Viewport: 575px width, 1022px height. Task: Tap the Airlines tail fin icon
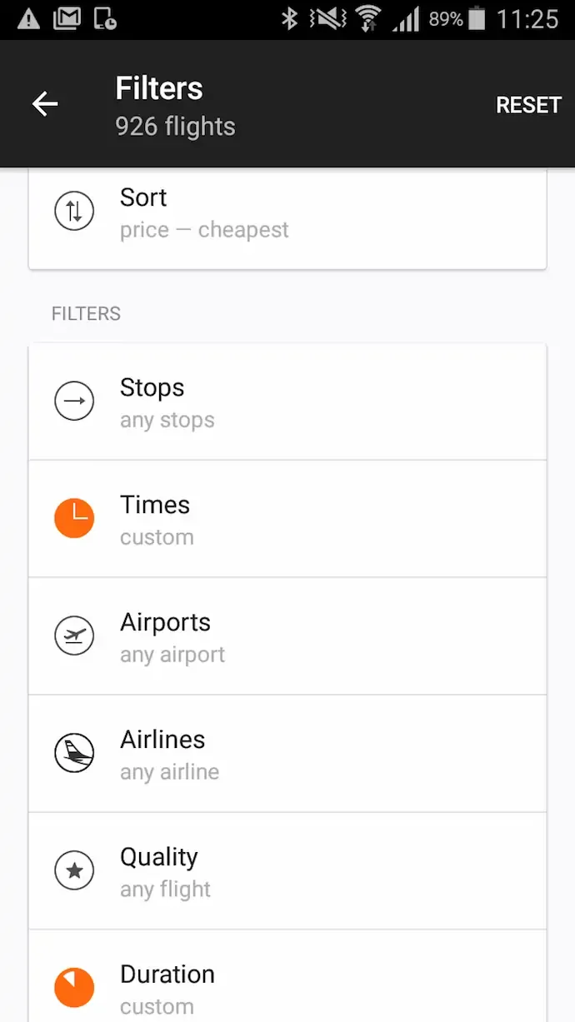(x=74, y=754)
